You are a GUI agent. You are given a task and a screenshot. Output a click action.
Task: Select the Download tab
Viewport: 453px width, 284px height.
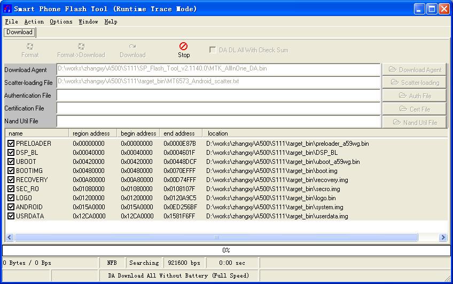19,32
